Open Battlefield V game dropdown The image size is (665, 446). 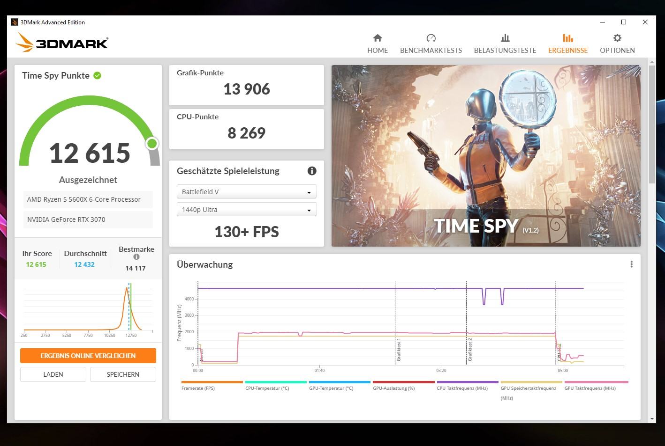click(x=246, y=192)
